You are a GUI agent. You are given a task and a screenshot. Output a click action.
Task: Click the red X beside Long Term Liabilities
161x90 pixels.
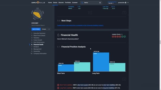(x=58, y=88)
